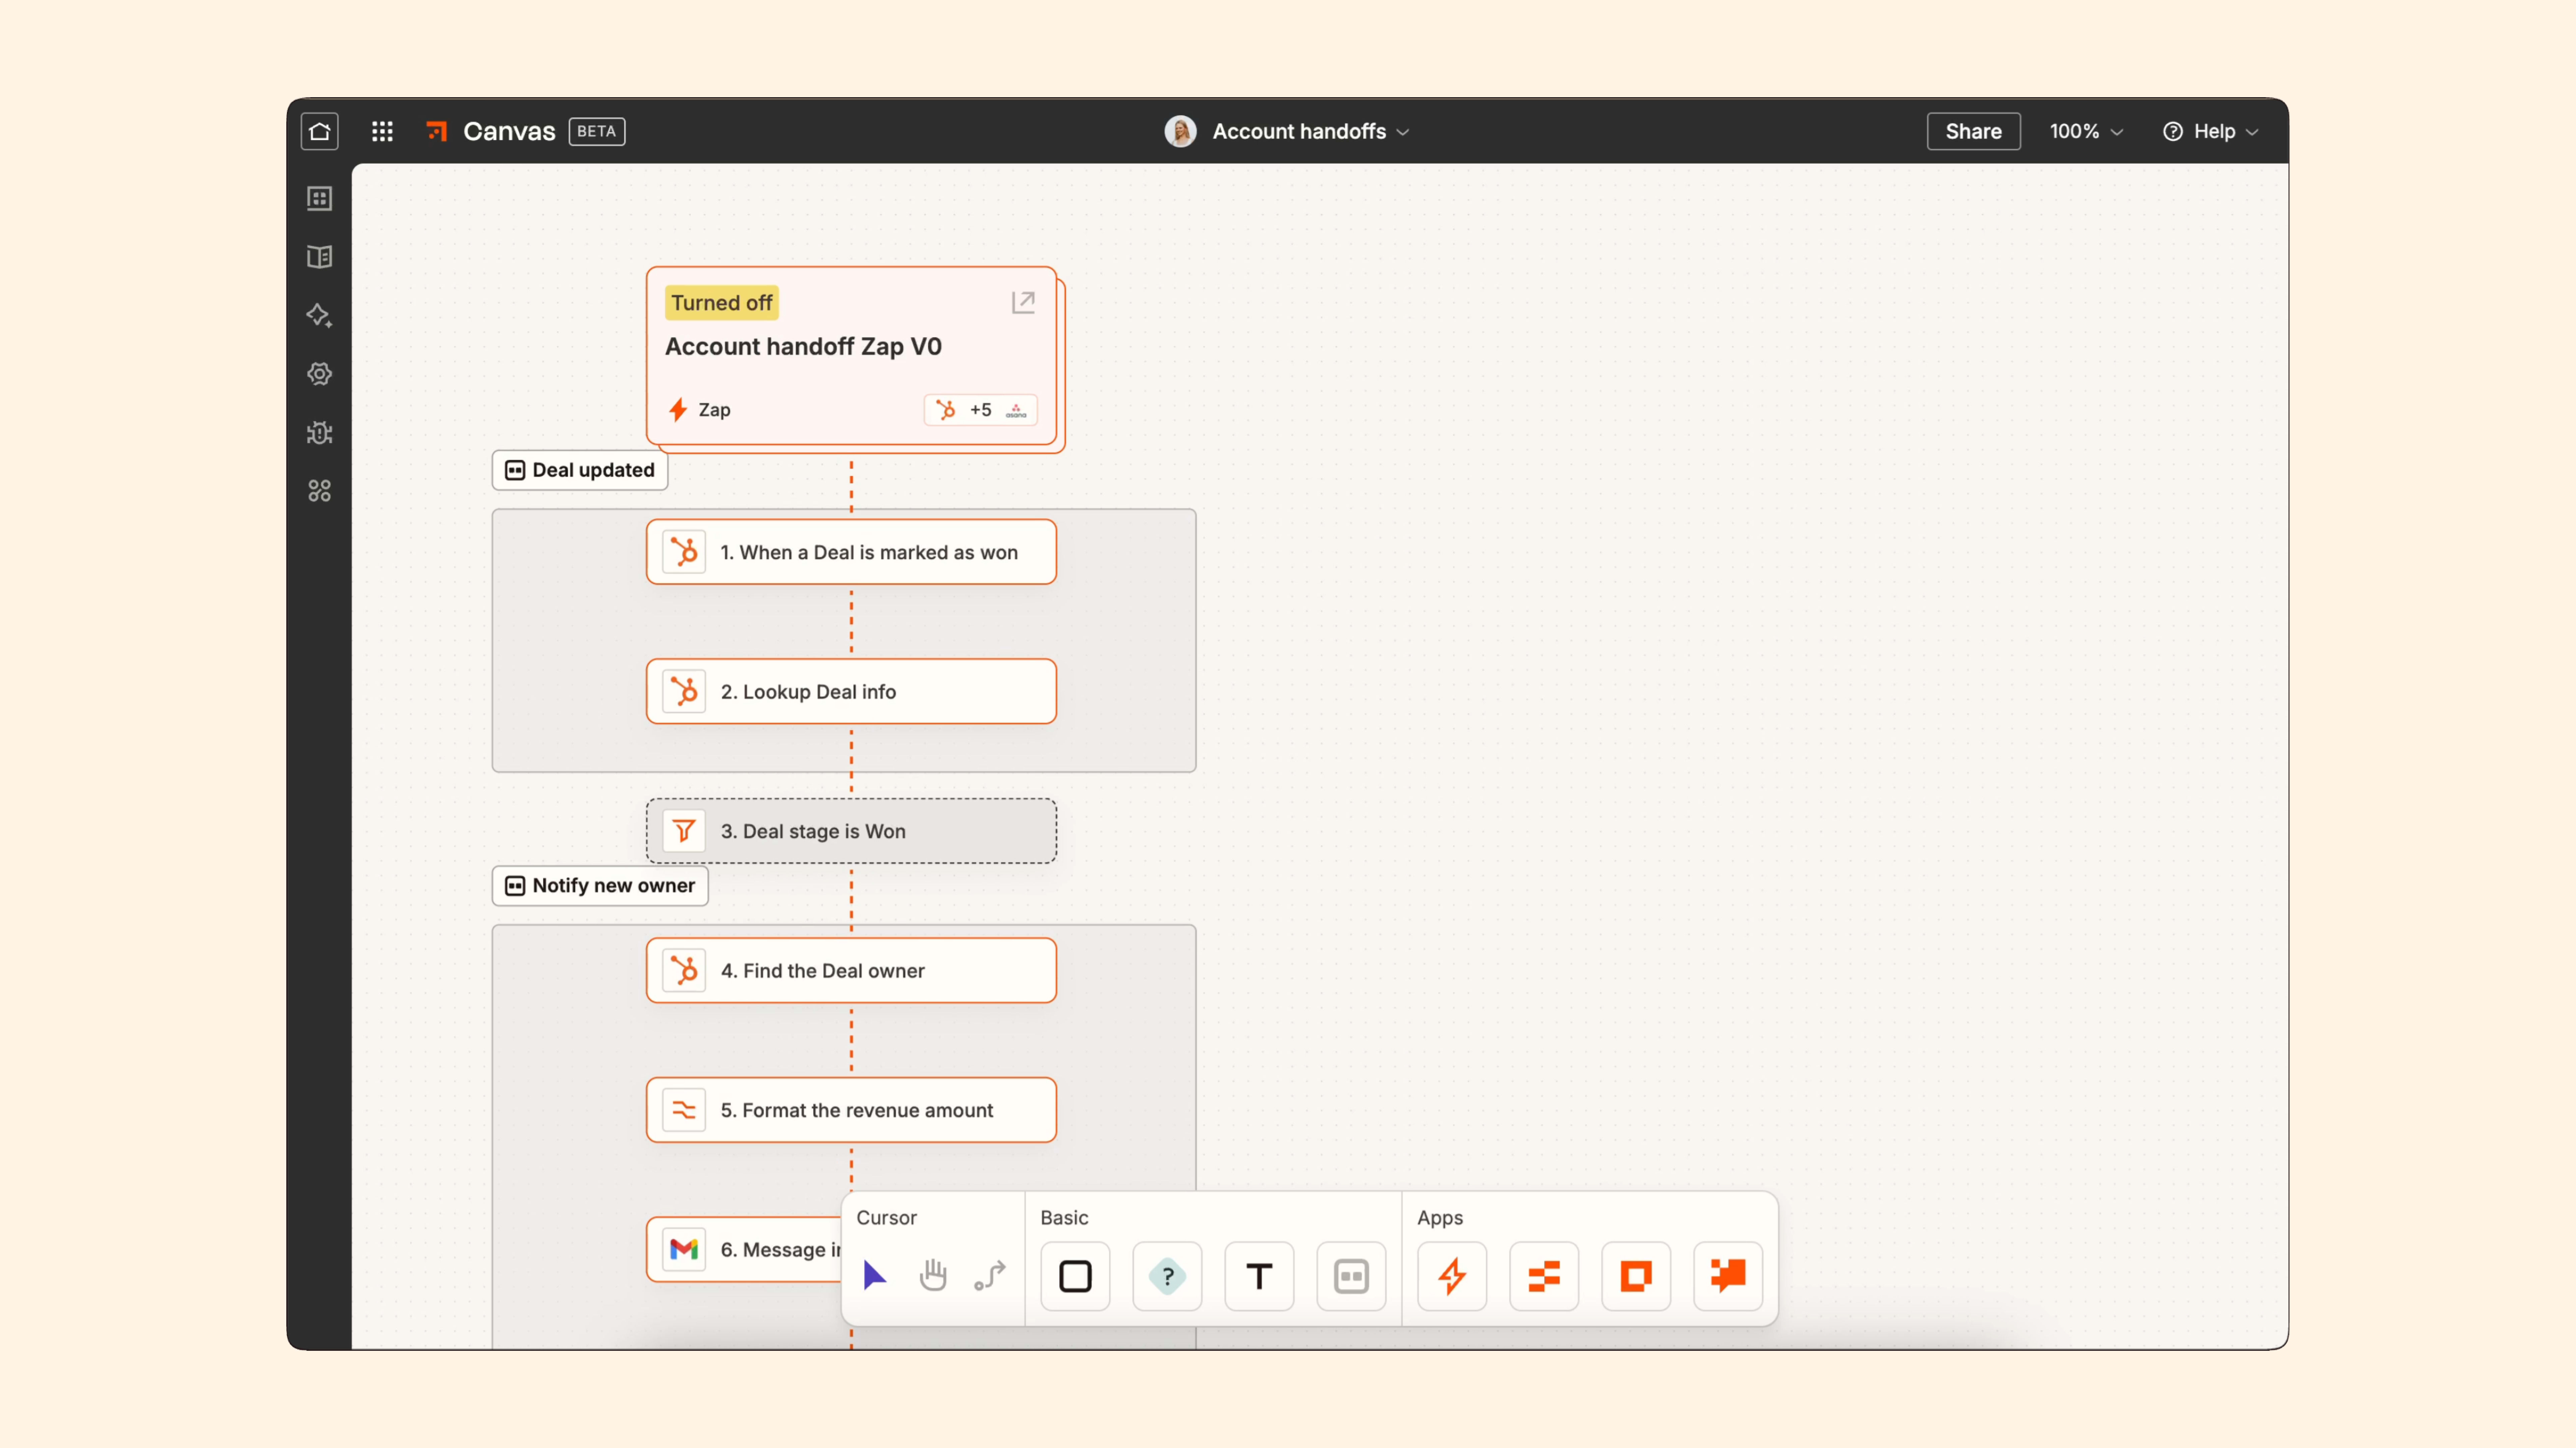Open the 100% zoom dropdown

tap(2086, 131)
